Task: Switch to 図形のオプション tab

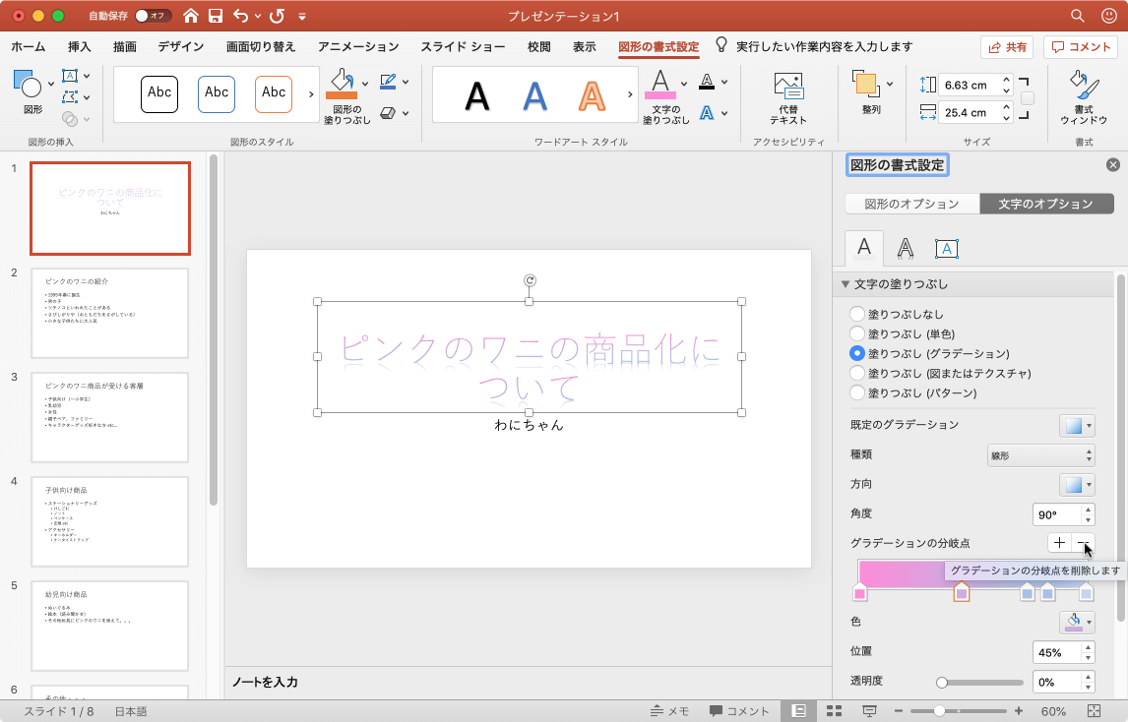Action: (911, 204)
